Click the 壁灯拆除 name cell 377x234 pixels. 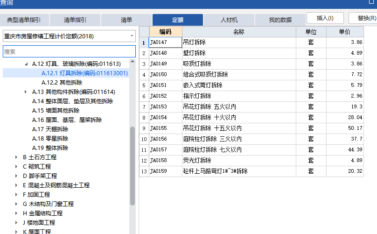(x=239, y=53)
